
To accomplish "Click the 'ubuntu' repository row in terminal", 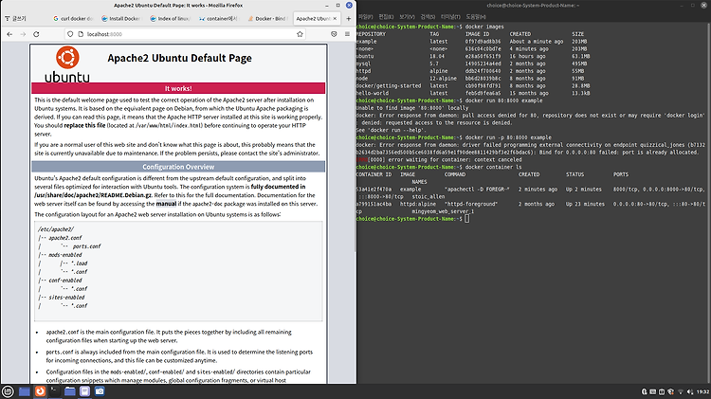I will [472, 56].
